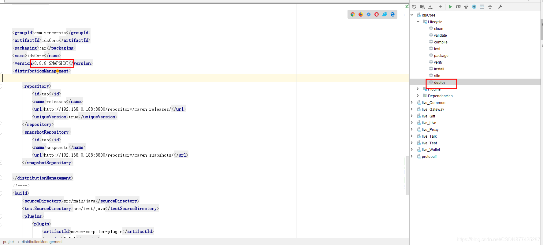The height and width of the screenshot is (245, 543).
Task: Open pom preview in Safari
Action: [x=369, y=14]
